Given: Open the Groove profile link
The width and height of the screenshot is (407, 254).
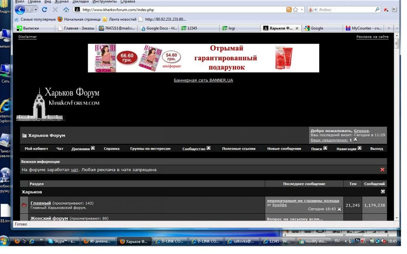Looking at the screenshot, I should coord(362,131).
